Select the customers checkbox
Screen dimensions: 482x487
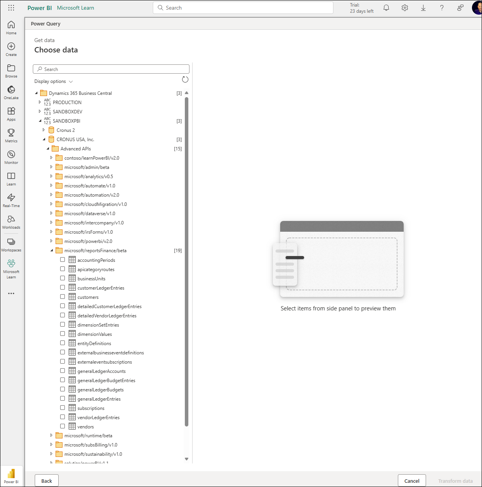click(63, 297)
